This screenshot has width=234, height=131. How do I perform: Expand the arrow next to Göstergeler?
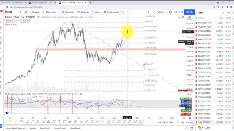pyautogui.click(x=58, y=12)
